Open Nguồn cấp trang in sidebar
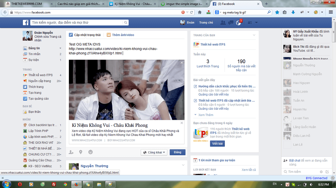336x188 pixels. 40,81
